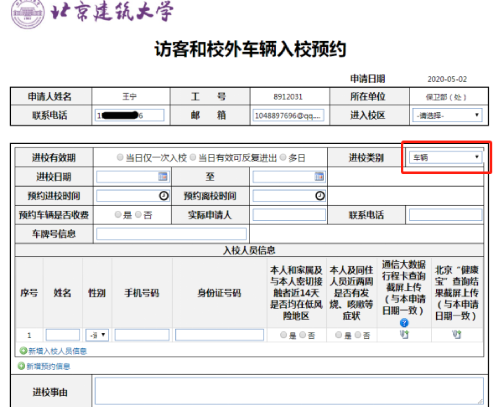Click the blue question mark help icon
This screenshot has height=407, width=495.
(404, 323)
